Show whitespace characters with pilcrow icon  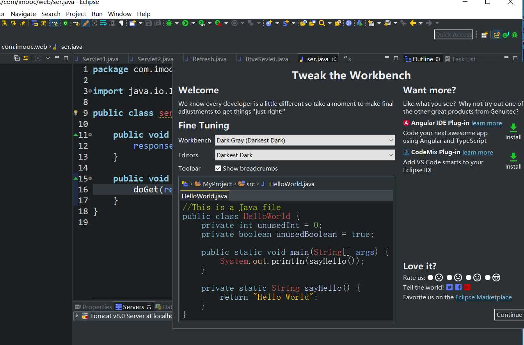[x=121, y=23]
